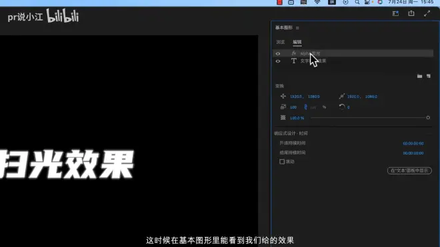
Task: Toggle full screen with the diagonal arrows icon
Action: [x=427, y=13]
